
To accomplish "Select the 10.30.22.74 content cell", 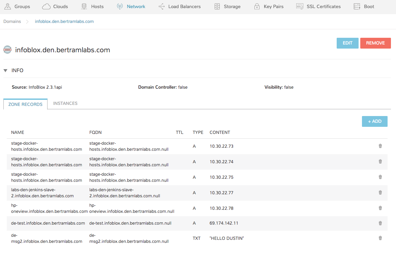I will (x=221, y=162).
